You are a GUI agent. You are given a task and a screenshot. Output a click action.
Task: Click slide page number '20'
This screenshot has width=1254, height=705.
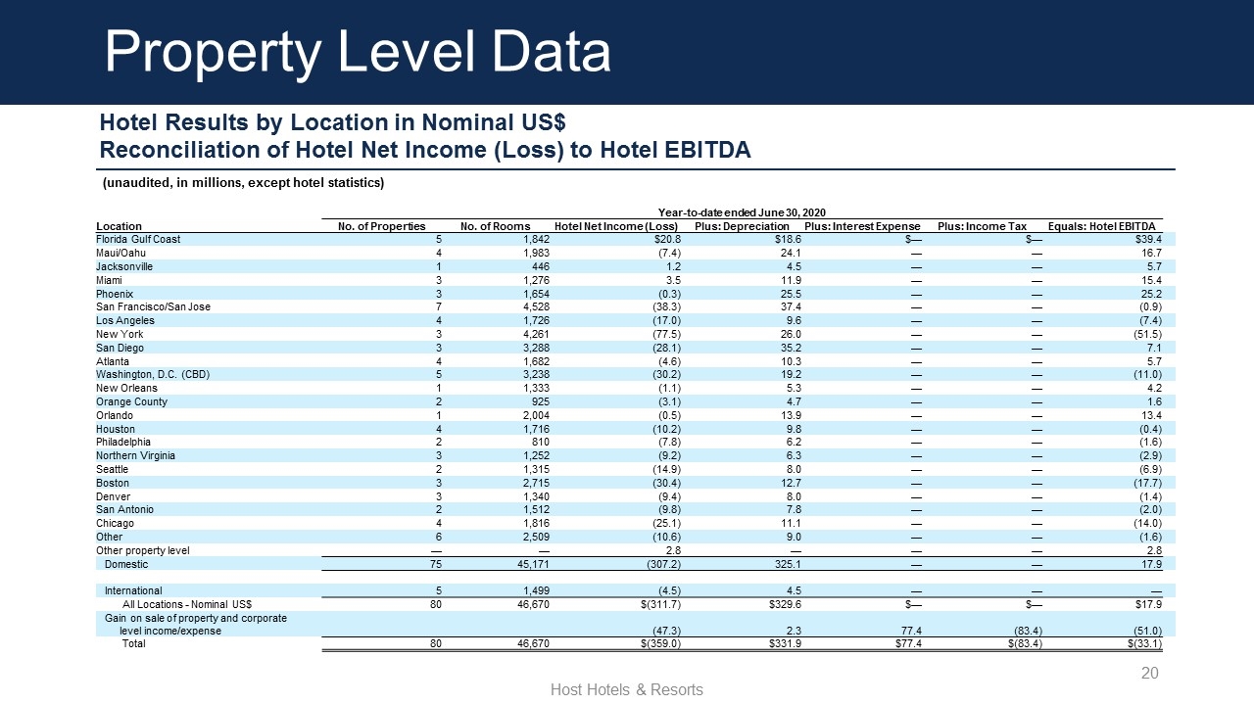pos(1149,675)
